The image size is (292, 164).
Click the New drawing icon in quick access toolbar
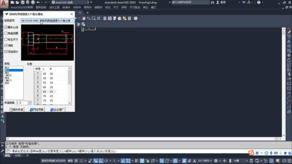pyautogui.click(x=12, y=2)
